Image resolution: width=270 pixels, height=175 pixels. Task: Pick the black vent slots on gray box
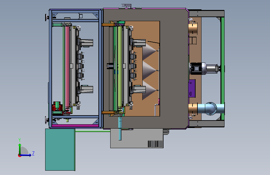tap(155, 144)
